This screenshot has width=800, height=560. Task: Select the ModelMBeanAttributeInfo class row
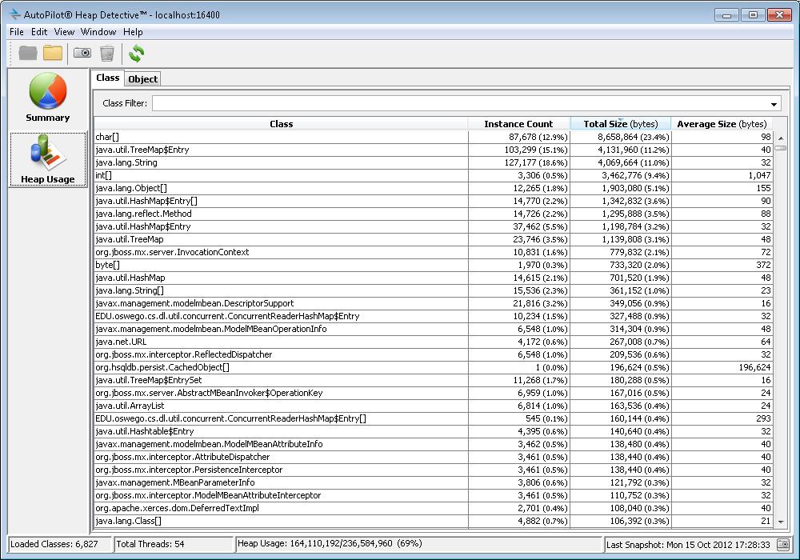coord(434,444)
